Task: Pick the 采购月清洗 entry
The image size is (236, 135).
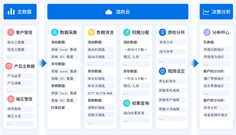Action: (100, 115)
